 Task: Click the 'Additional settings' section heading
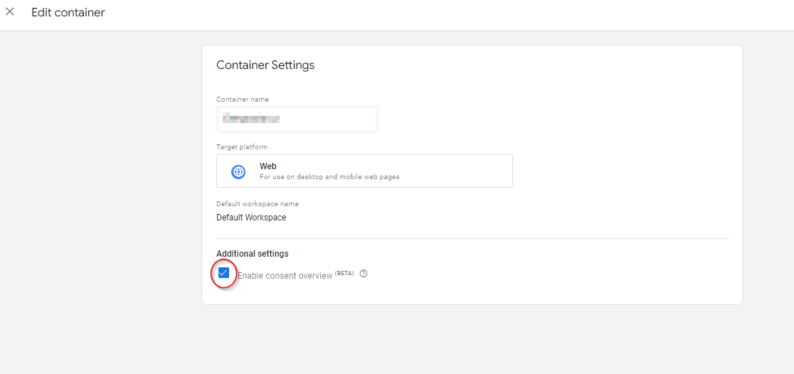pos(253,254)
